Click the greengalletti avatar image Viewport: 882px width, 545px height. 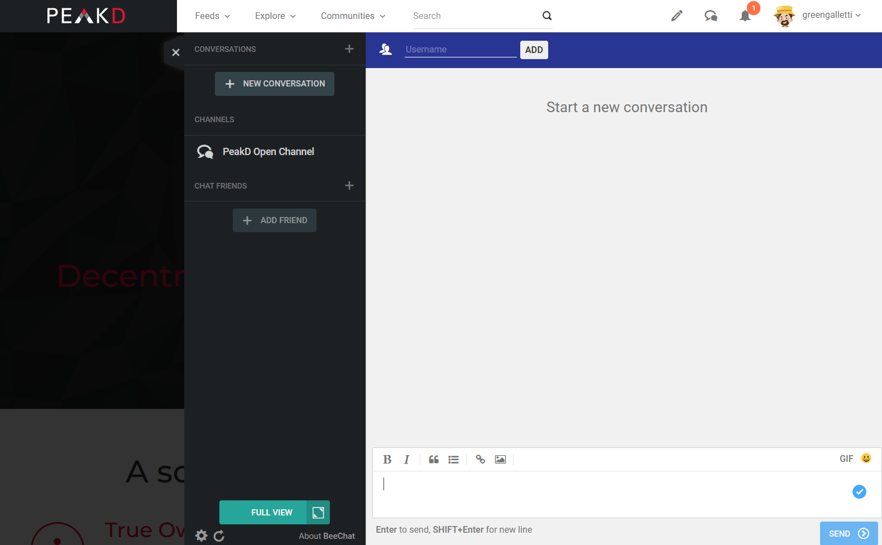point(784,16)
